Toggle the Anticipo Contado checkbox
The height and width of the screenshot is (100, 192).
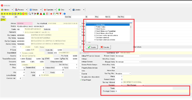click(x=80, y=62)
